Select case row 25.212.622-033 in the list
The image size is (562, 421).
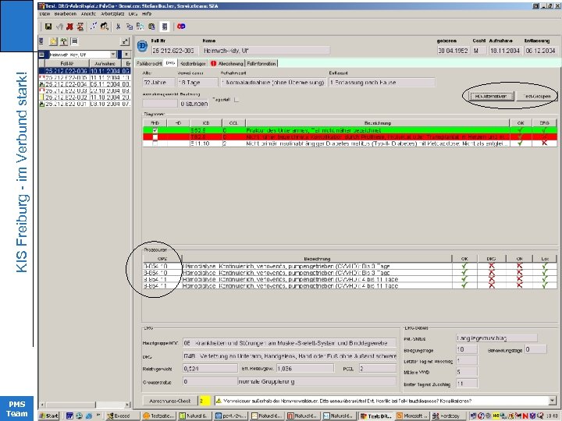[84, 90]
